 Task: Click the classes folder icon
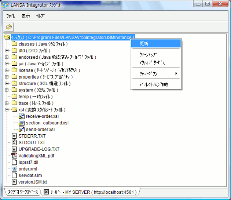coord(14,44)
